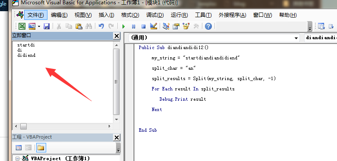Screen dimensions: 337x161
Task: Click the Insert UserForm toolbar icon
Action: (x=32, y=26)
